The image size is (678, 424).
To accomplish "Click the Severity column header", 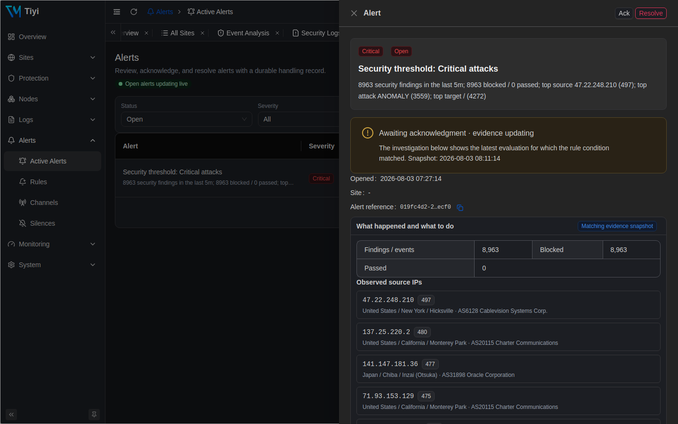I will 322,146.
